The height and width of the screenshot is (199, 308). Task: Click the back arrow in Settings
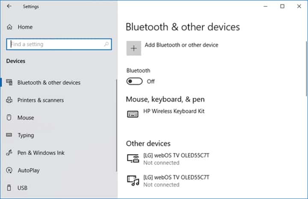pos(9,6)
